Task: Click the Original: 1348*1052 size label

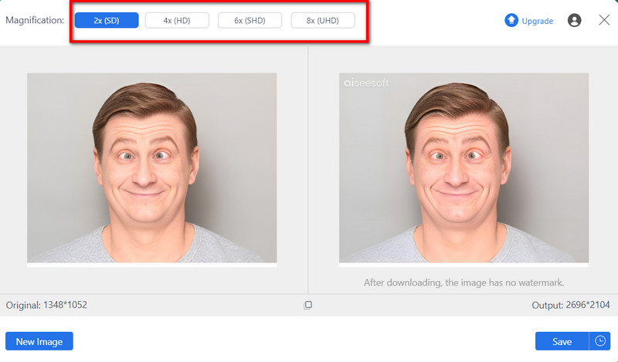Action: [46, 305]
